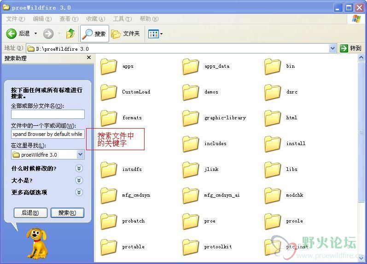The width and height of the screenshot is (367, 264).
Task: Click the folder icon in title bar
Action: tap(6, 7)
